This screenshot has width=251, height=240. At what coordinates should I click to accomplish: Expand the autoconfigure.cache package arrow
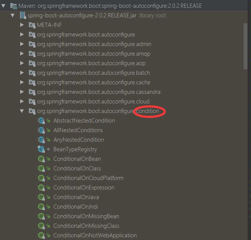pos(22,82)
